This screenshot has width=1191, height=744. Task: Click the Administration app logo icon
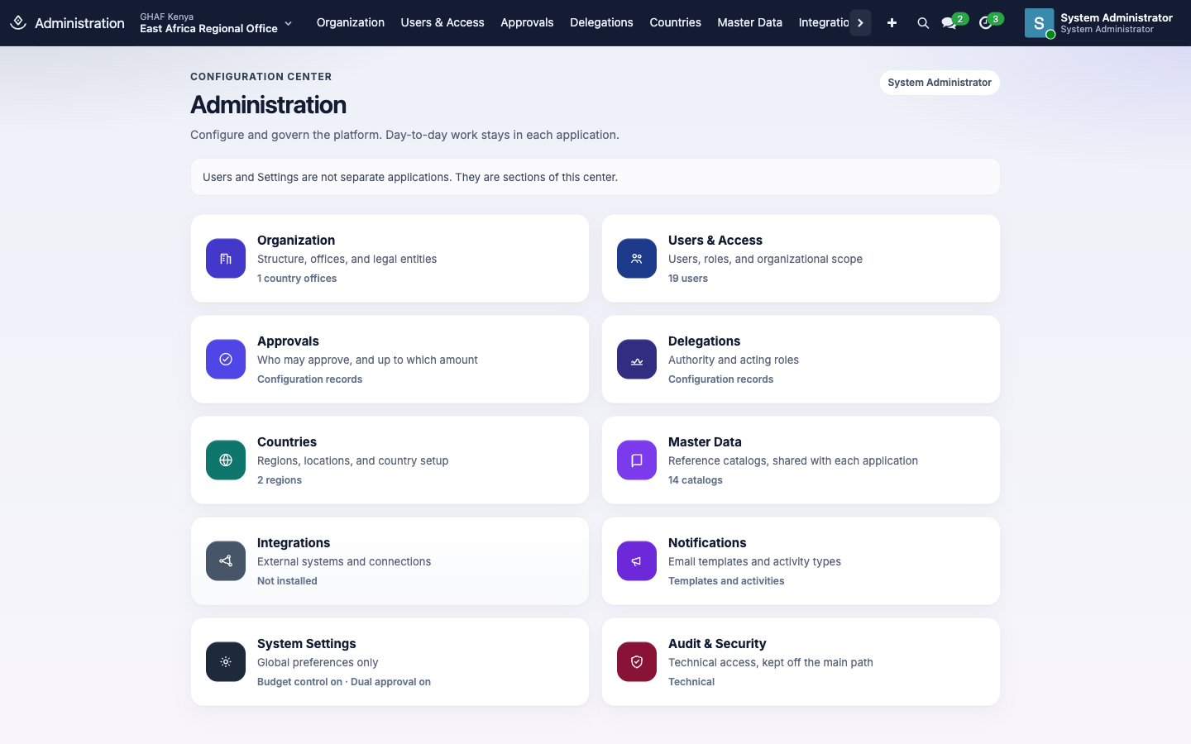18,23
